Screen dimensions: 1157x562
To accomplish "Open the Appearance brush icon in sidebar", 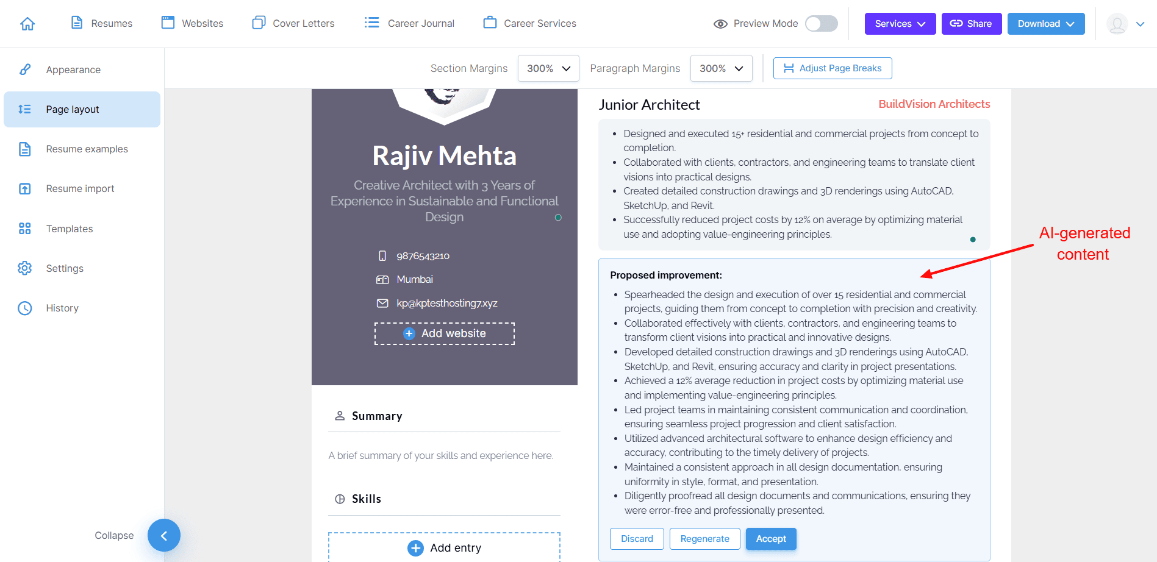I will coord(25,69).
